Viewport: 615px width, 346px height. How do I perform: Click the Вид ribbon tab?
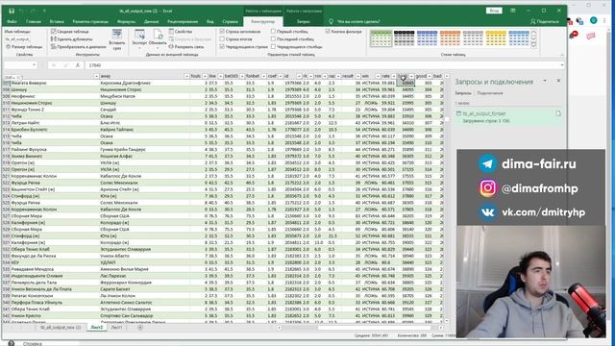(x=210, y=21)
